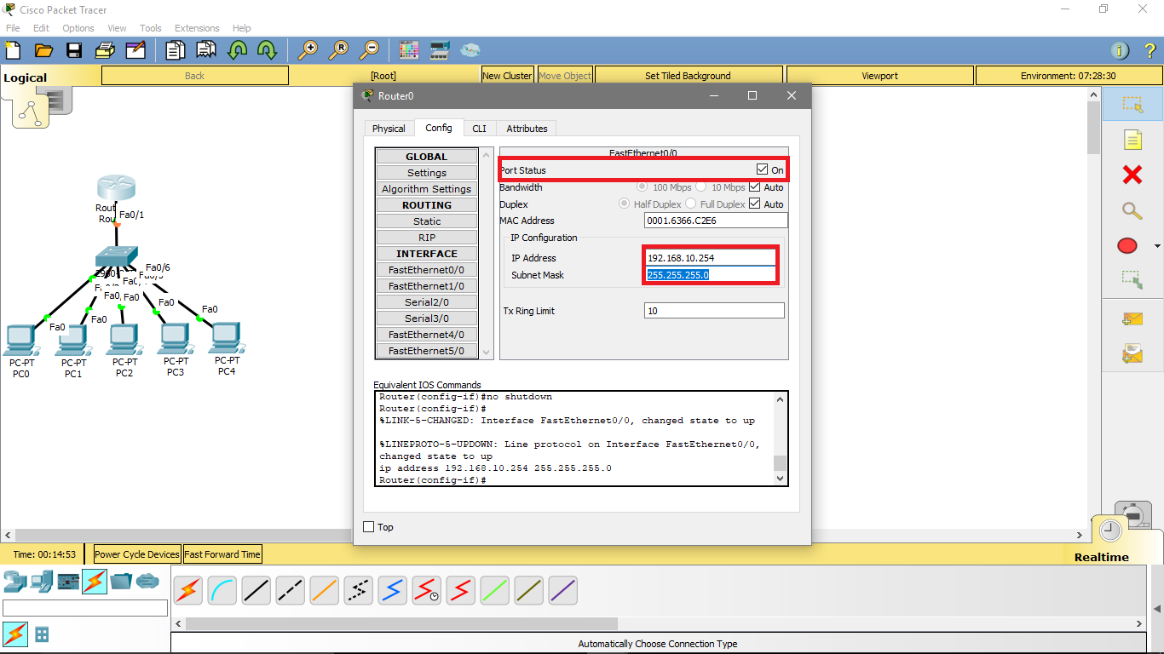Select the light blue console cable

(222, 590)
